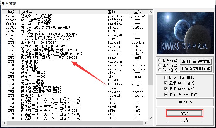Click driver name neocup98
Screen dimensions: 216x128
click(x=115, y=35)
